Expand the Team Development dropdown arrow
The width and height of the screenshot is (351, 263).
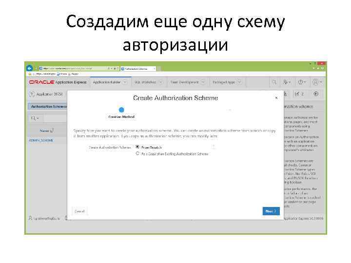point(203,82)
